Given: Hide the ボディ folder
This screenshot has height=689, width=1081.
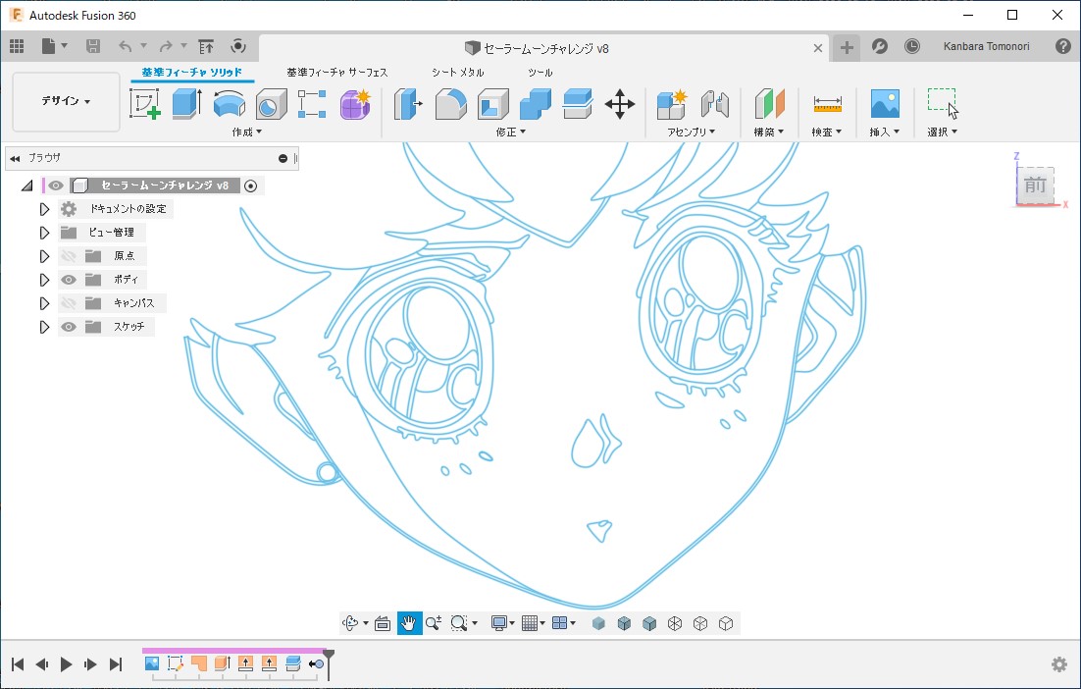Looking at the screenshot, I should point(69,280).
